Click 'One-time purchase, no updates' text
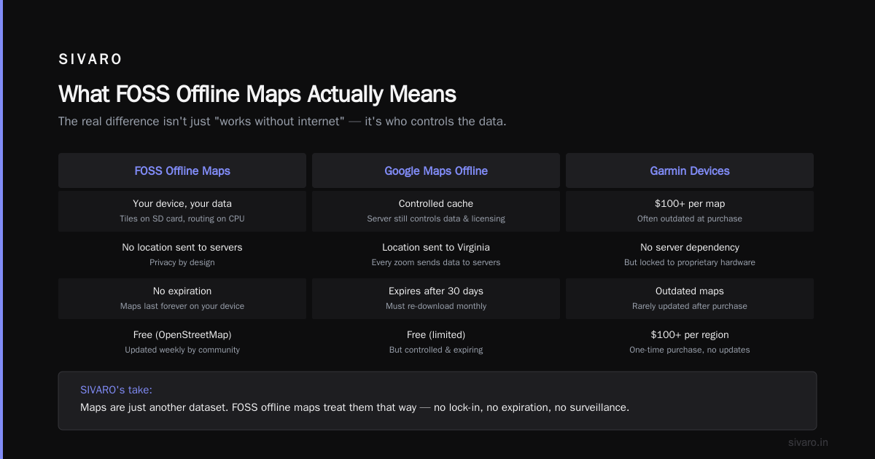 (x=690, y=350)
